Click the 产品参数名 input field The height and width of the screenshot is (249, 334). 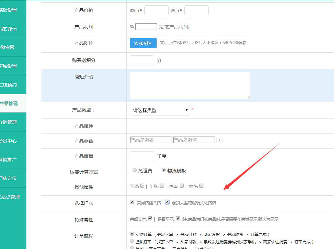pos(150,140)
